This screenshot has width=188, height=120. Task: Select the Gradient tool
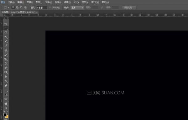(6, 72)
